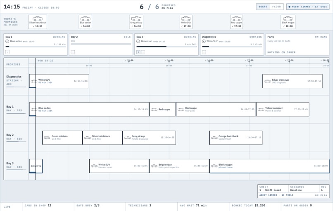The image size is (333, 211).
Task: Click the queued item 1 in Bay 3 card
Action: [x=138, y=52]
